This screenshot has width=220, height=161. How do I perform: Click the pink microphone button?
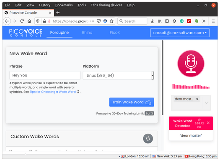click(x=191, y=63)
